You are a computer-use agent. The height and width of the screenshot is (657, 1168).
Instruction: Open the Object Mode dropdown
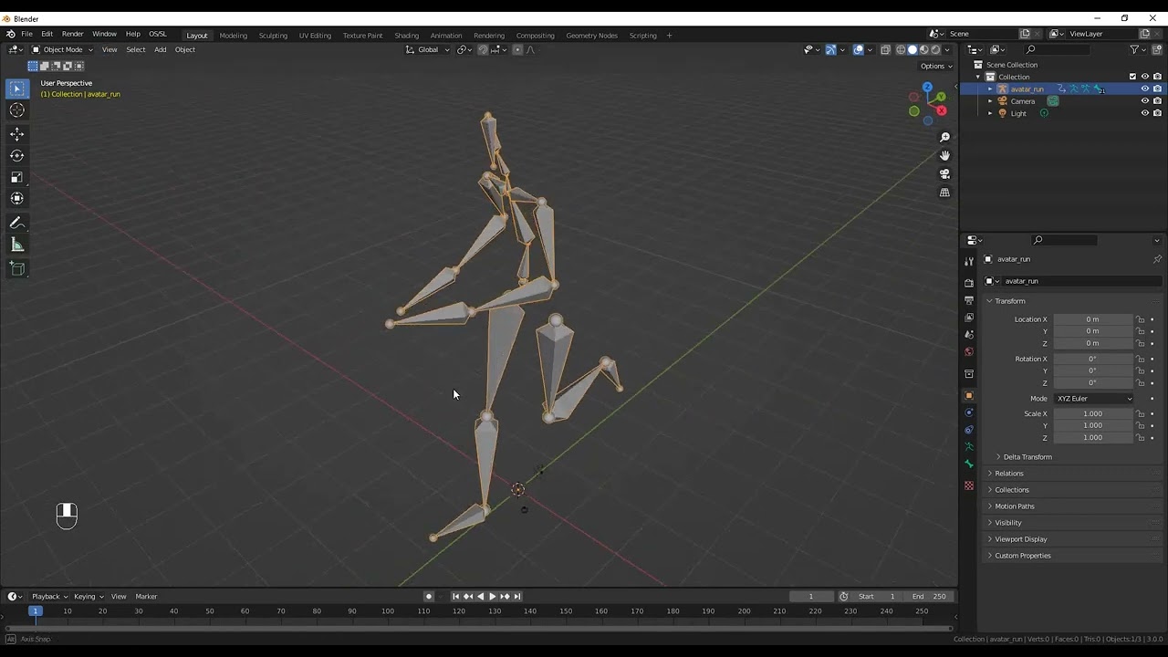(62, 50)
